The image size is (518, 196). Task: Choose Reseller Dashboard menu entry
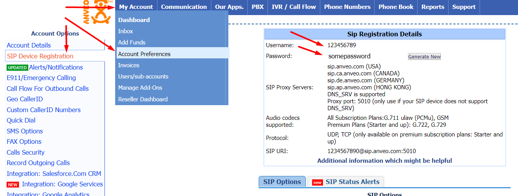[x=143, y=99]
